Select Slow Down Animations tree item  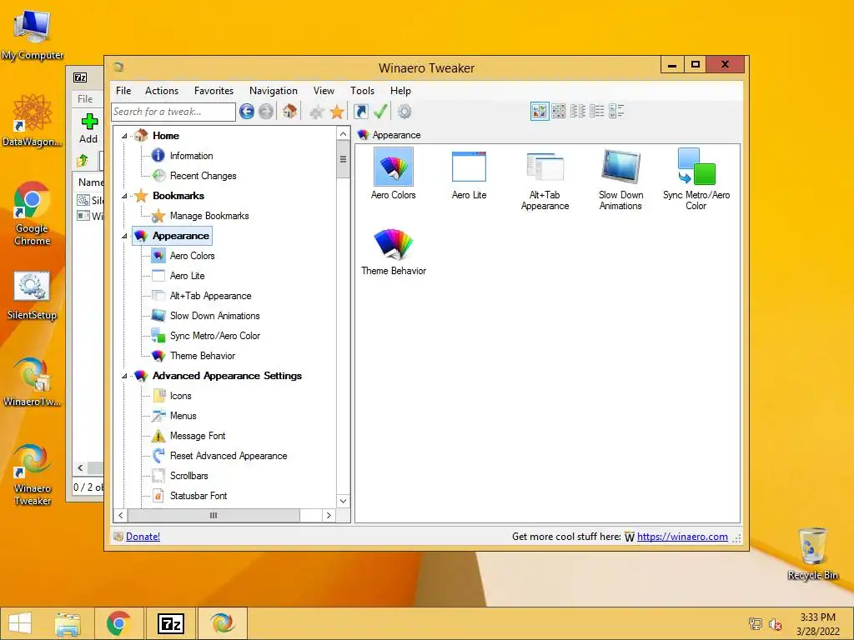pyautogui.click(x=214, y=316)
